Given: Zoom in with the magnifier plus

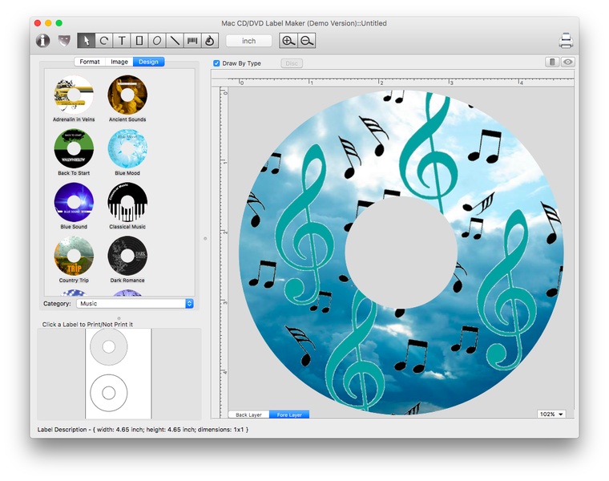Looking at the screenshot, I should coord(288,40).
